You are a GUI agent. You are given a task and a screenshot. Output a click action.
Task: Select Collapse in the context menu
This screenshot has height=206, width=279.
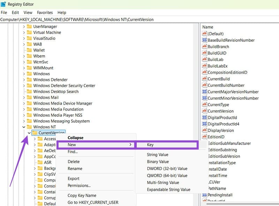point(75,138)
